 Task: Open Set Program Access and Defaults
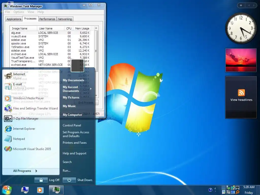click(76, 134)
